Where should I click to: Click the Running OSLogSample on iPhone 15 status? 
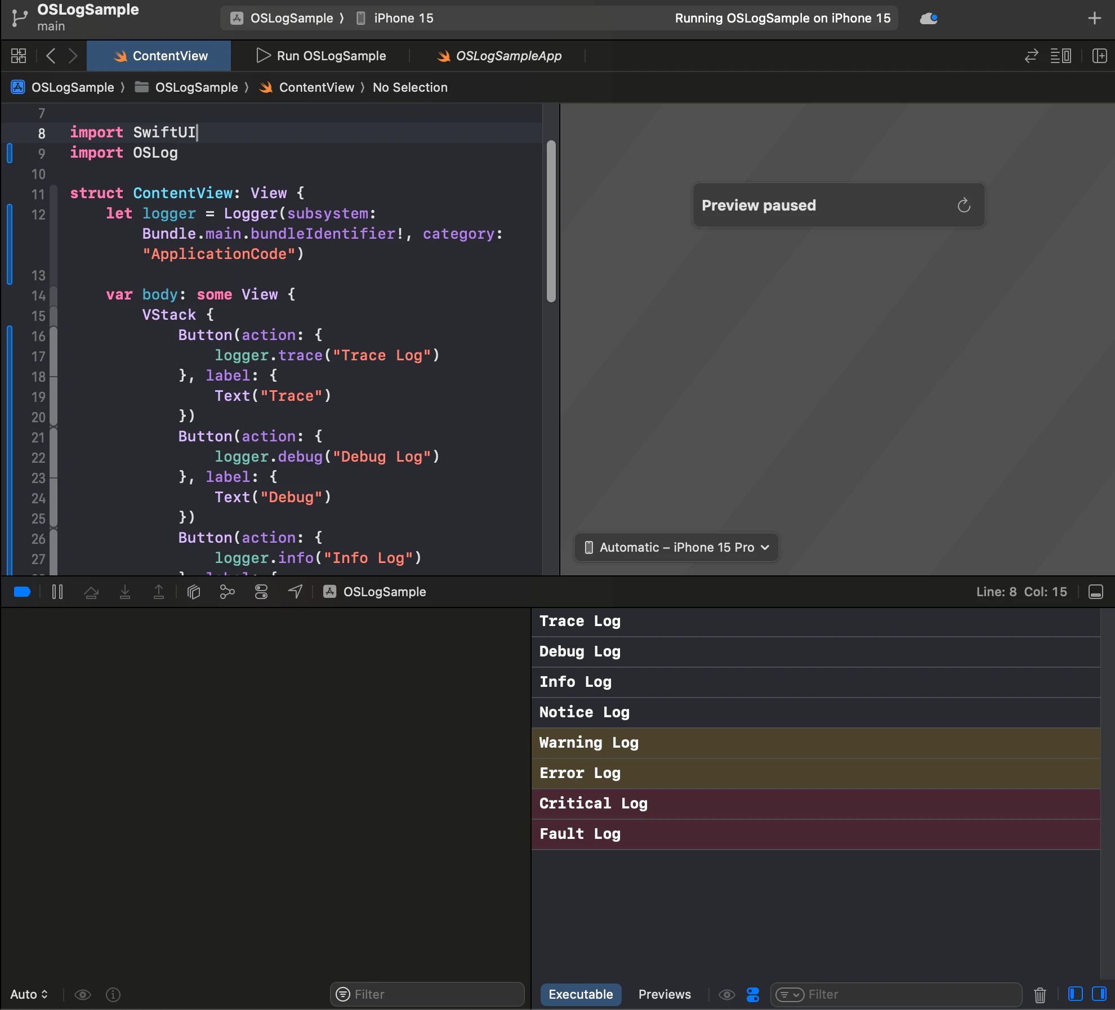(783, 18)
